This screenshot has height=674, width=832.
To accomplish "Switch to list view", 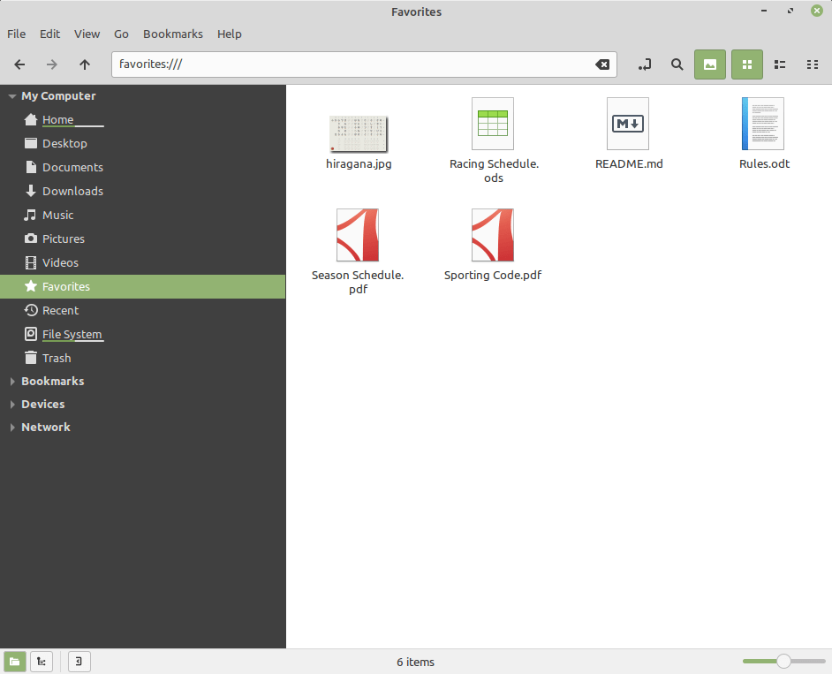I will pos(780,64).
